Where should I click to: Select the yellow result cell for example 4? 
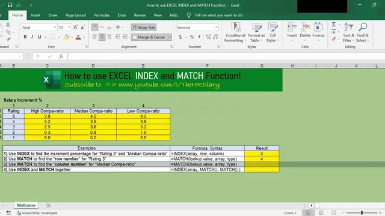262,169
